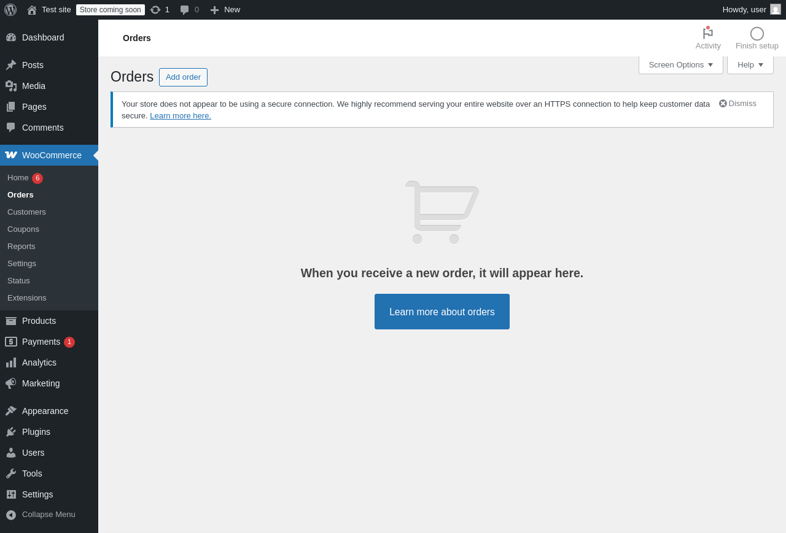Click the WordPress logo icon
The height and width of the screenshot is (533, 786).
coord(10,10)
